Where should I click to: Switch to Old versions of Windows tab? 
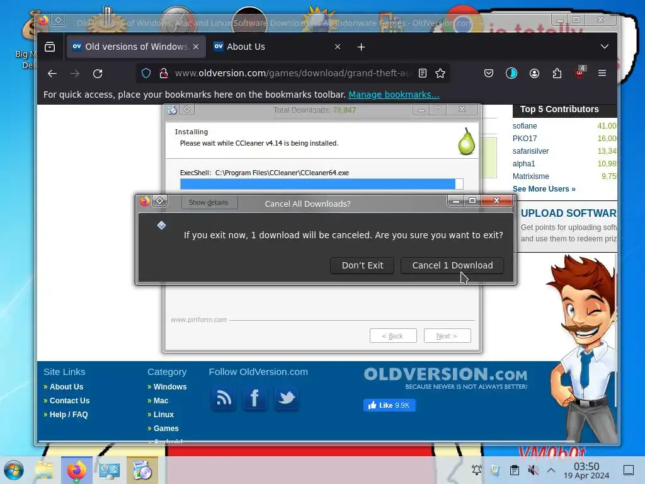pyautogui.click(x=136, y=47)
